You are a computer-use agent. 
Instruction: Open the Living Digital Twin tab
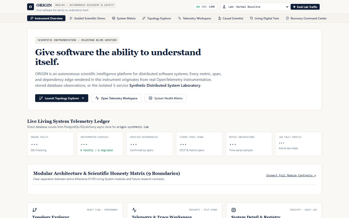click(265, 18)
